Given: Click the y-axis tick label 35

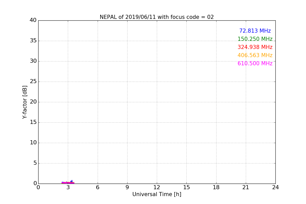Looking at the screenshot, I should (33, 41).
